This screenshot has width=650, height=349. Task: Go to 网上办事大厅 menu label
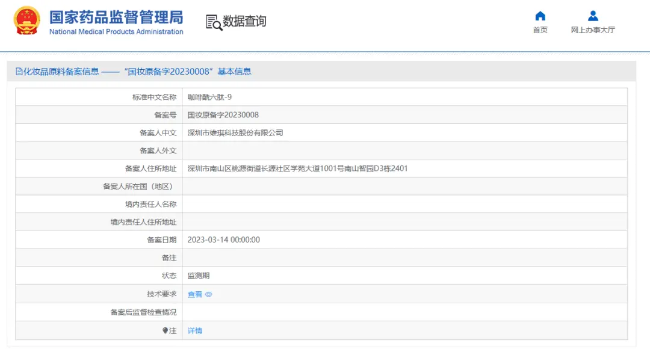pyautogui.click(x=593, y=30)
